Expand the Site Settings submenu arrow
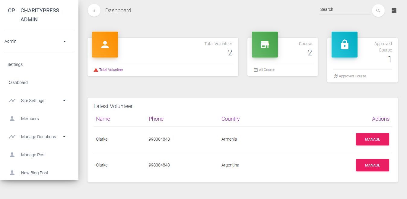The width and height of the screenshot is (407, 199). (x=64, y=101)
